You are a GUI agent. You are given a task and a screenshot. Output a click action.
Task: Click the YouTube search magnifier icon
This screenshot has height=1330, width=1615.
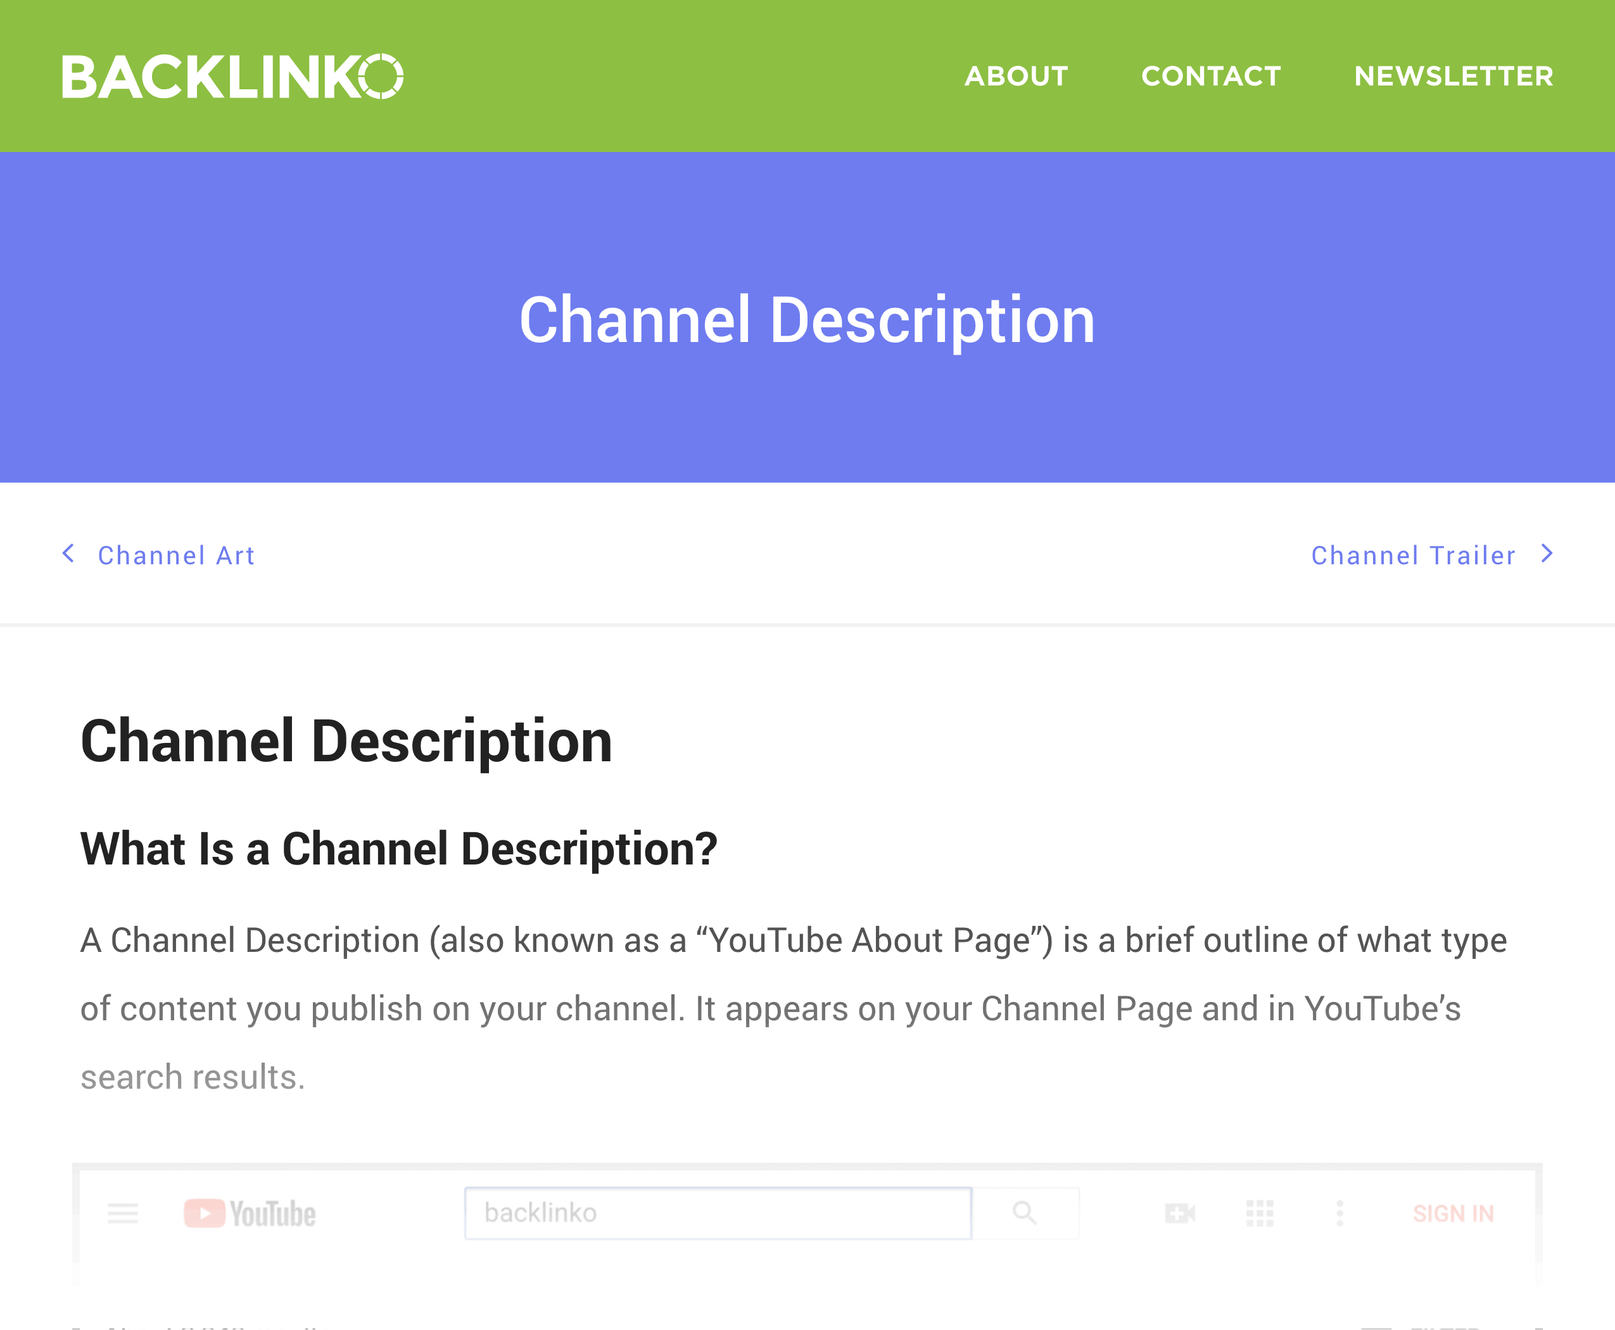click(x=1025, y=1213)
